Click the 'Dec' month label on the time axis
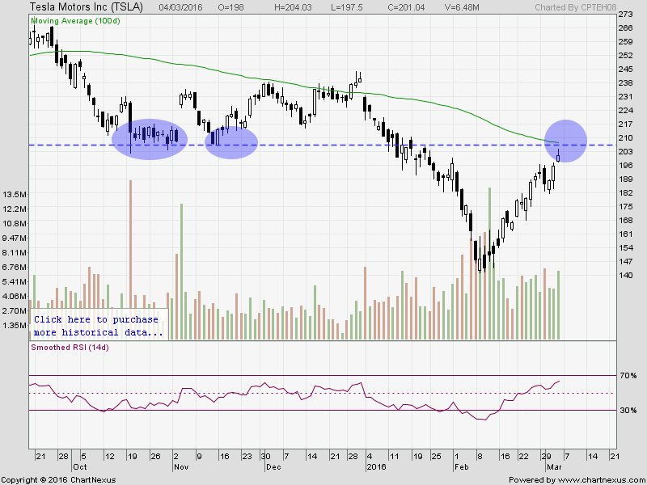Image resolution: width=647 pixels, height=485 pixels. pyautogui.click(x=273, y=467)
